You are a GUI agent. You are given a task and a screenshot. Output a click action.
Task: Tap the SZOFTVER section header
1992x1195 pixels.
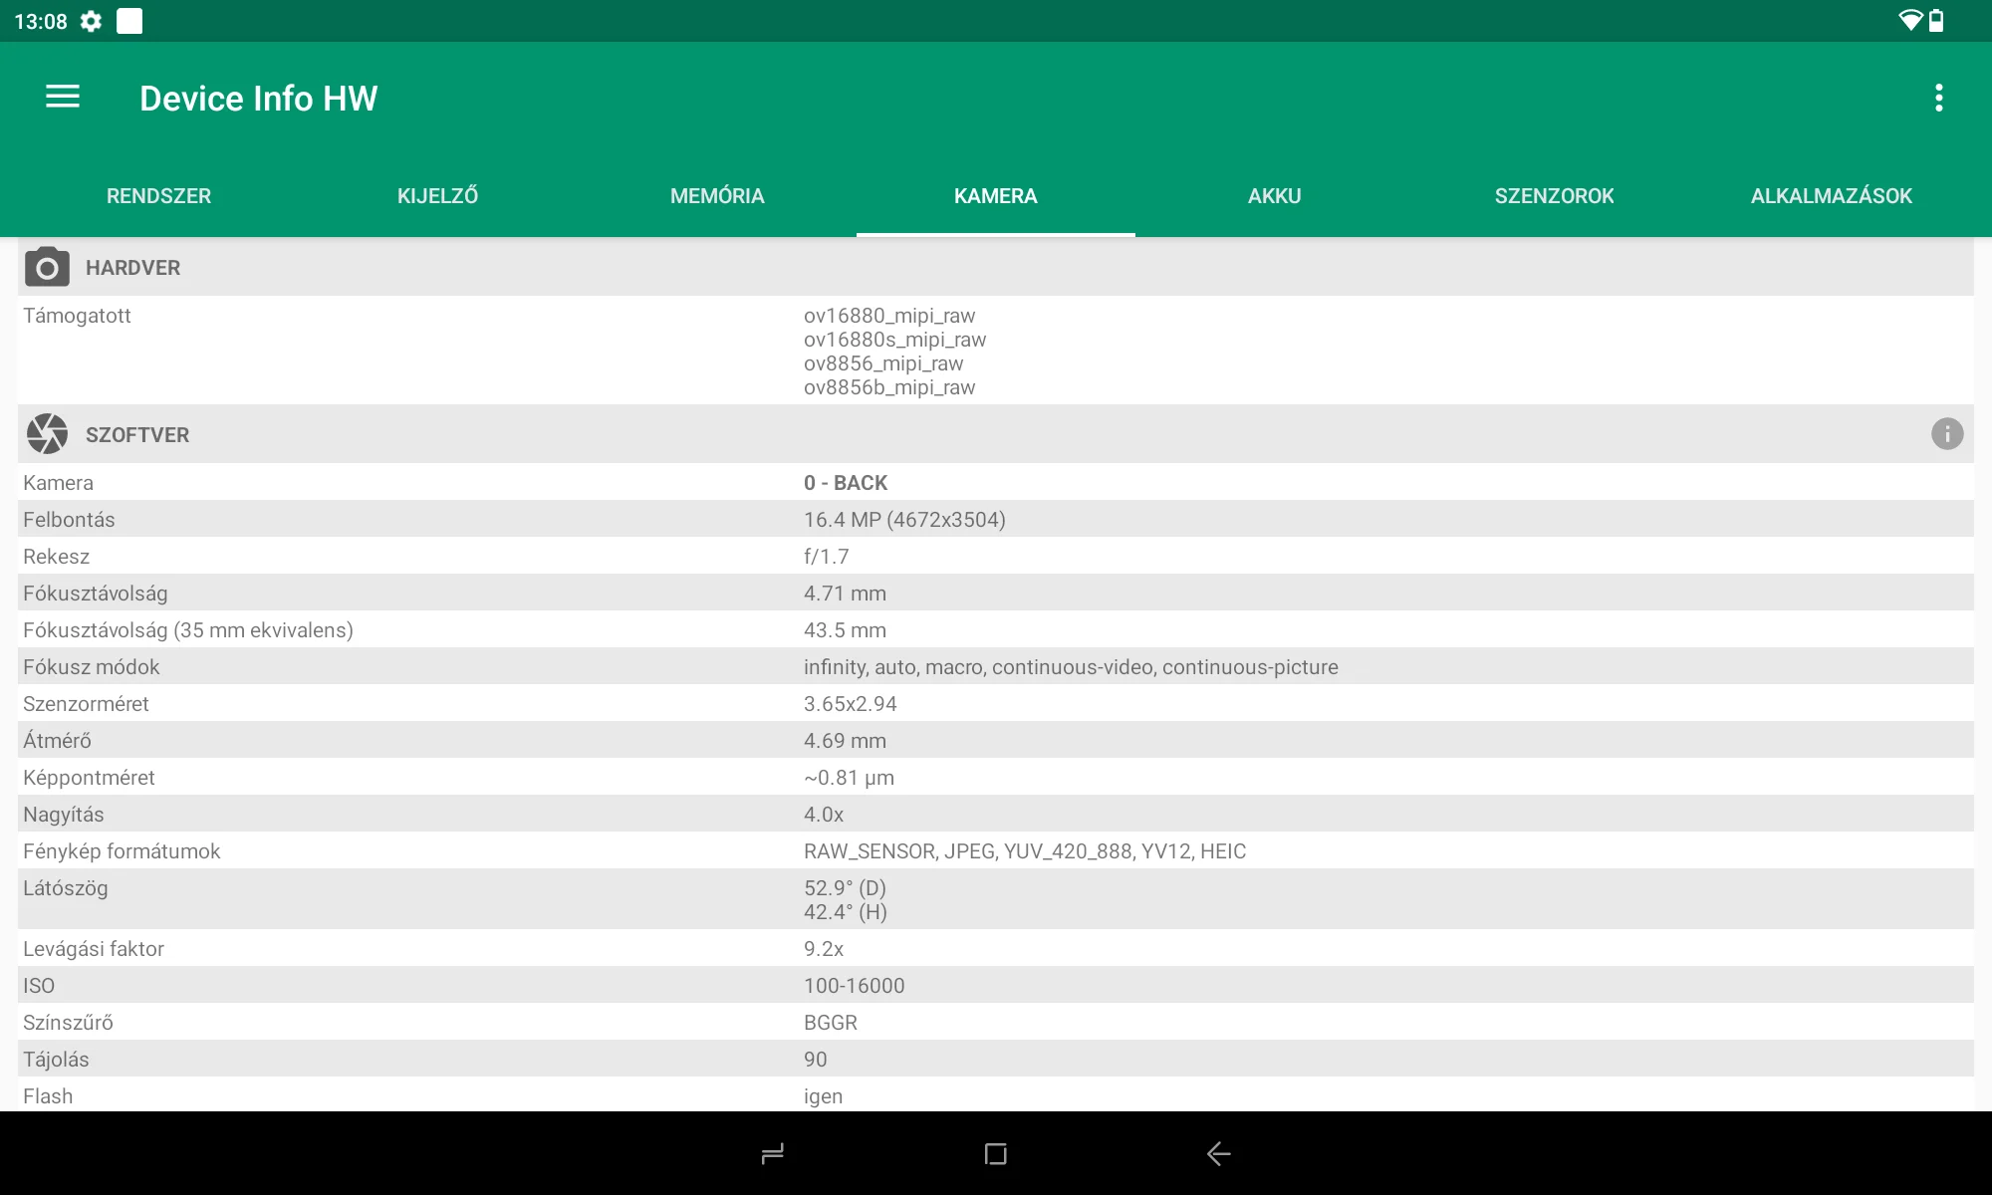[x=996, y=434]
